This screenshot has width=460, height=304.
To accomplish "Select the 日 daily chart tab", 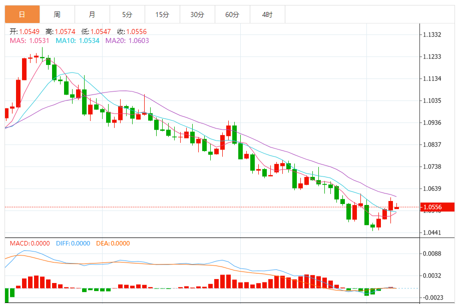I will pos(23,14).
